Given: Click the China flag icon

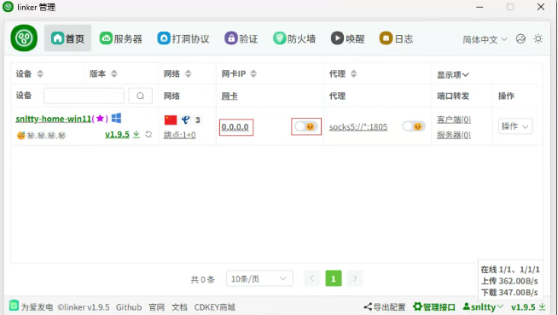Looking at the screenshot, I should coord(171,120).
